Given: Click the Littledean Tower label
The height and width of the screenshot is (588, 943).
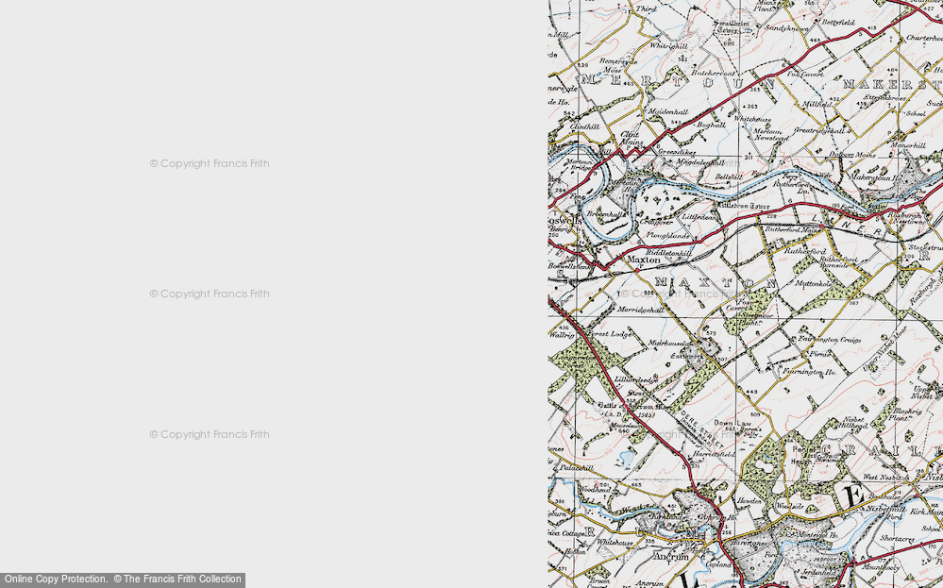Looking at the screenshot, I should (x=744, y=206).
